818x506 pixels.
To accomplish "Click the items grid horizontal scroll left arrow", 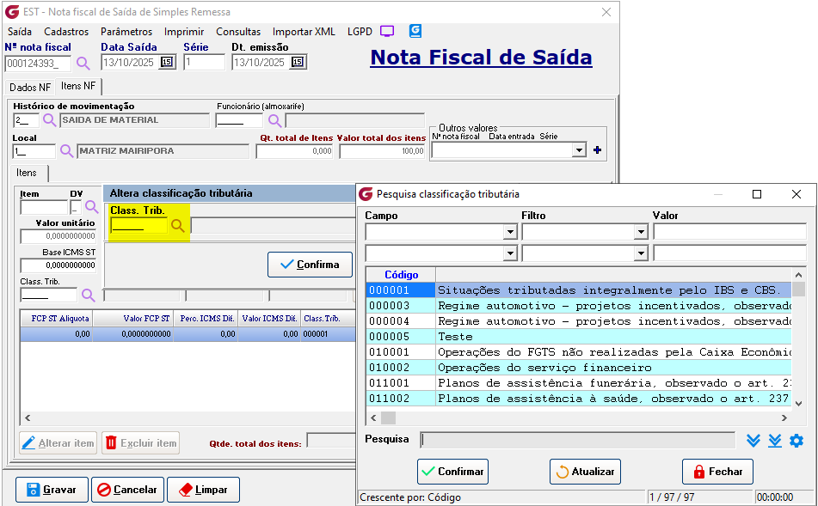I will click(x=28, y=418).
